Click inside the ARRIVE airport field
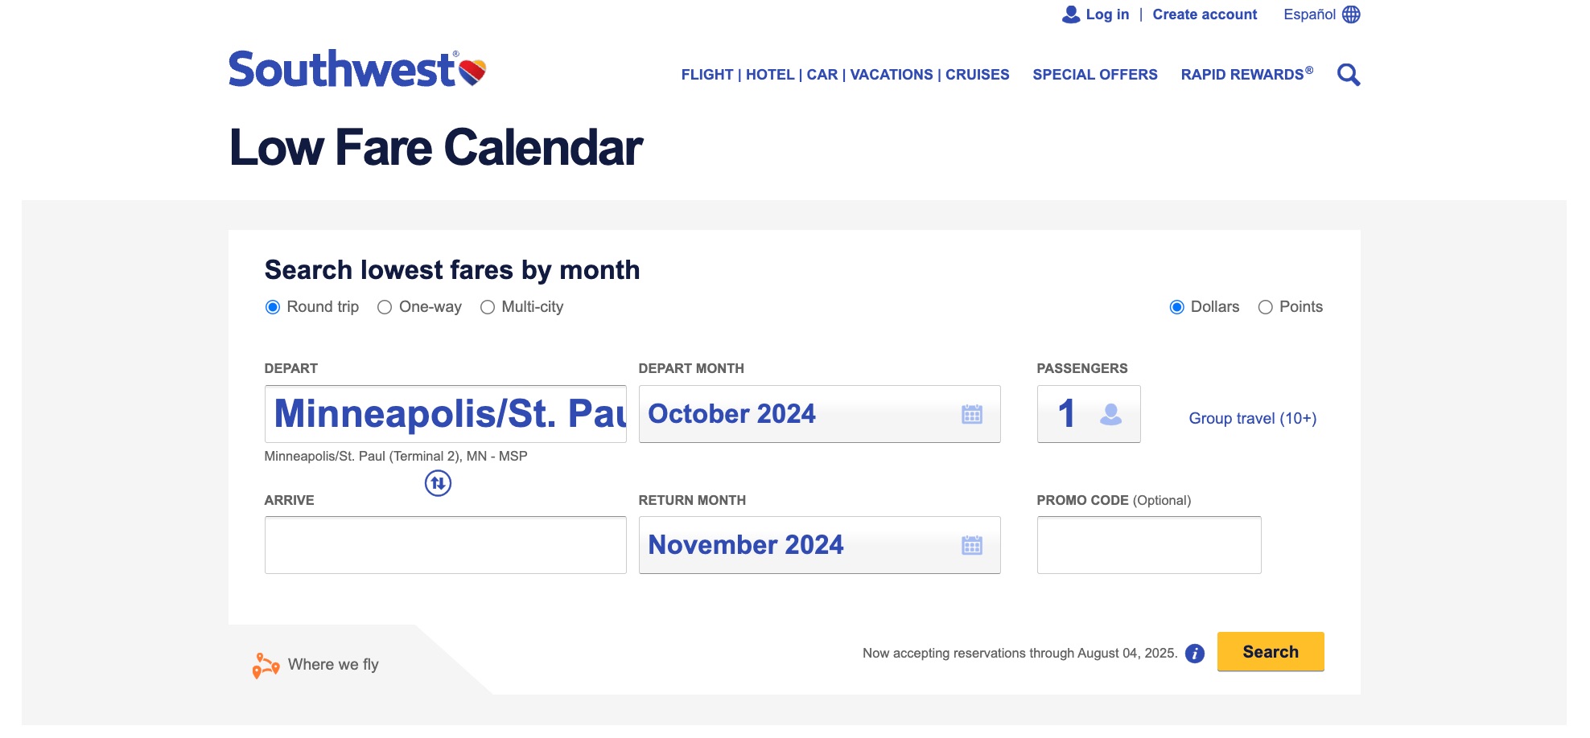 click(444, 545)
